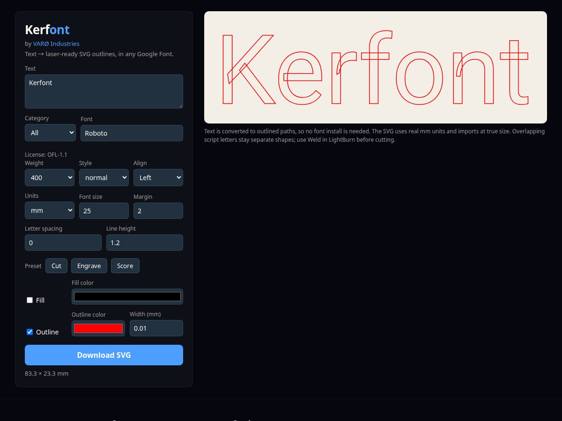Enable the Fill checkbox
This screenshot has width=562, height=421.
[30, 300]
